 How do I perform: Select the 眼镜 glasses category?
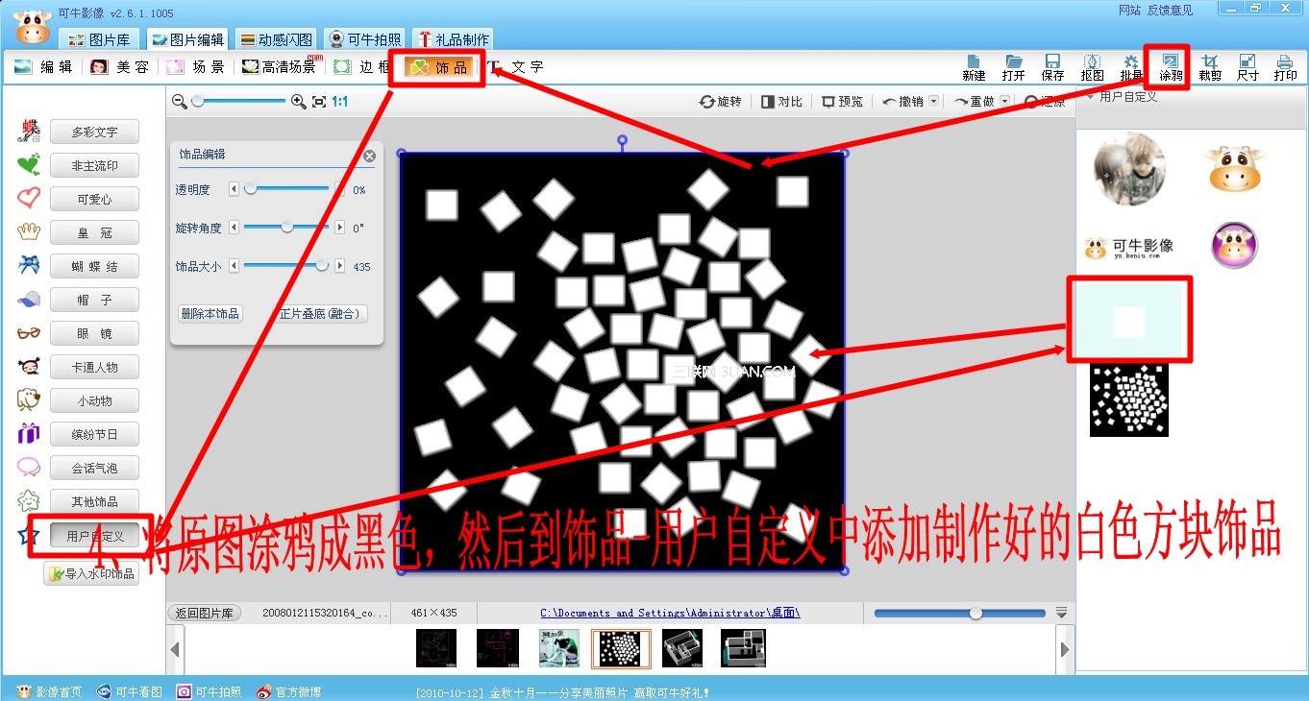pyautogui.click(x=94, y=334)
